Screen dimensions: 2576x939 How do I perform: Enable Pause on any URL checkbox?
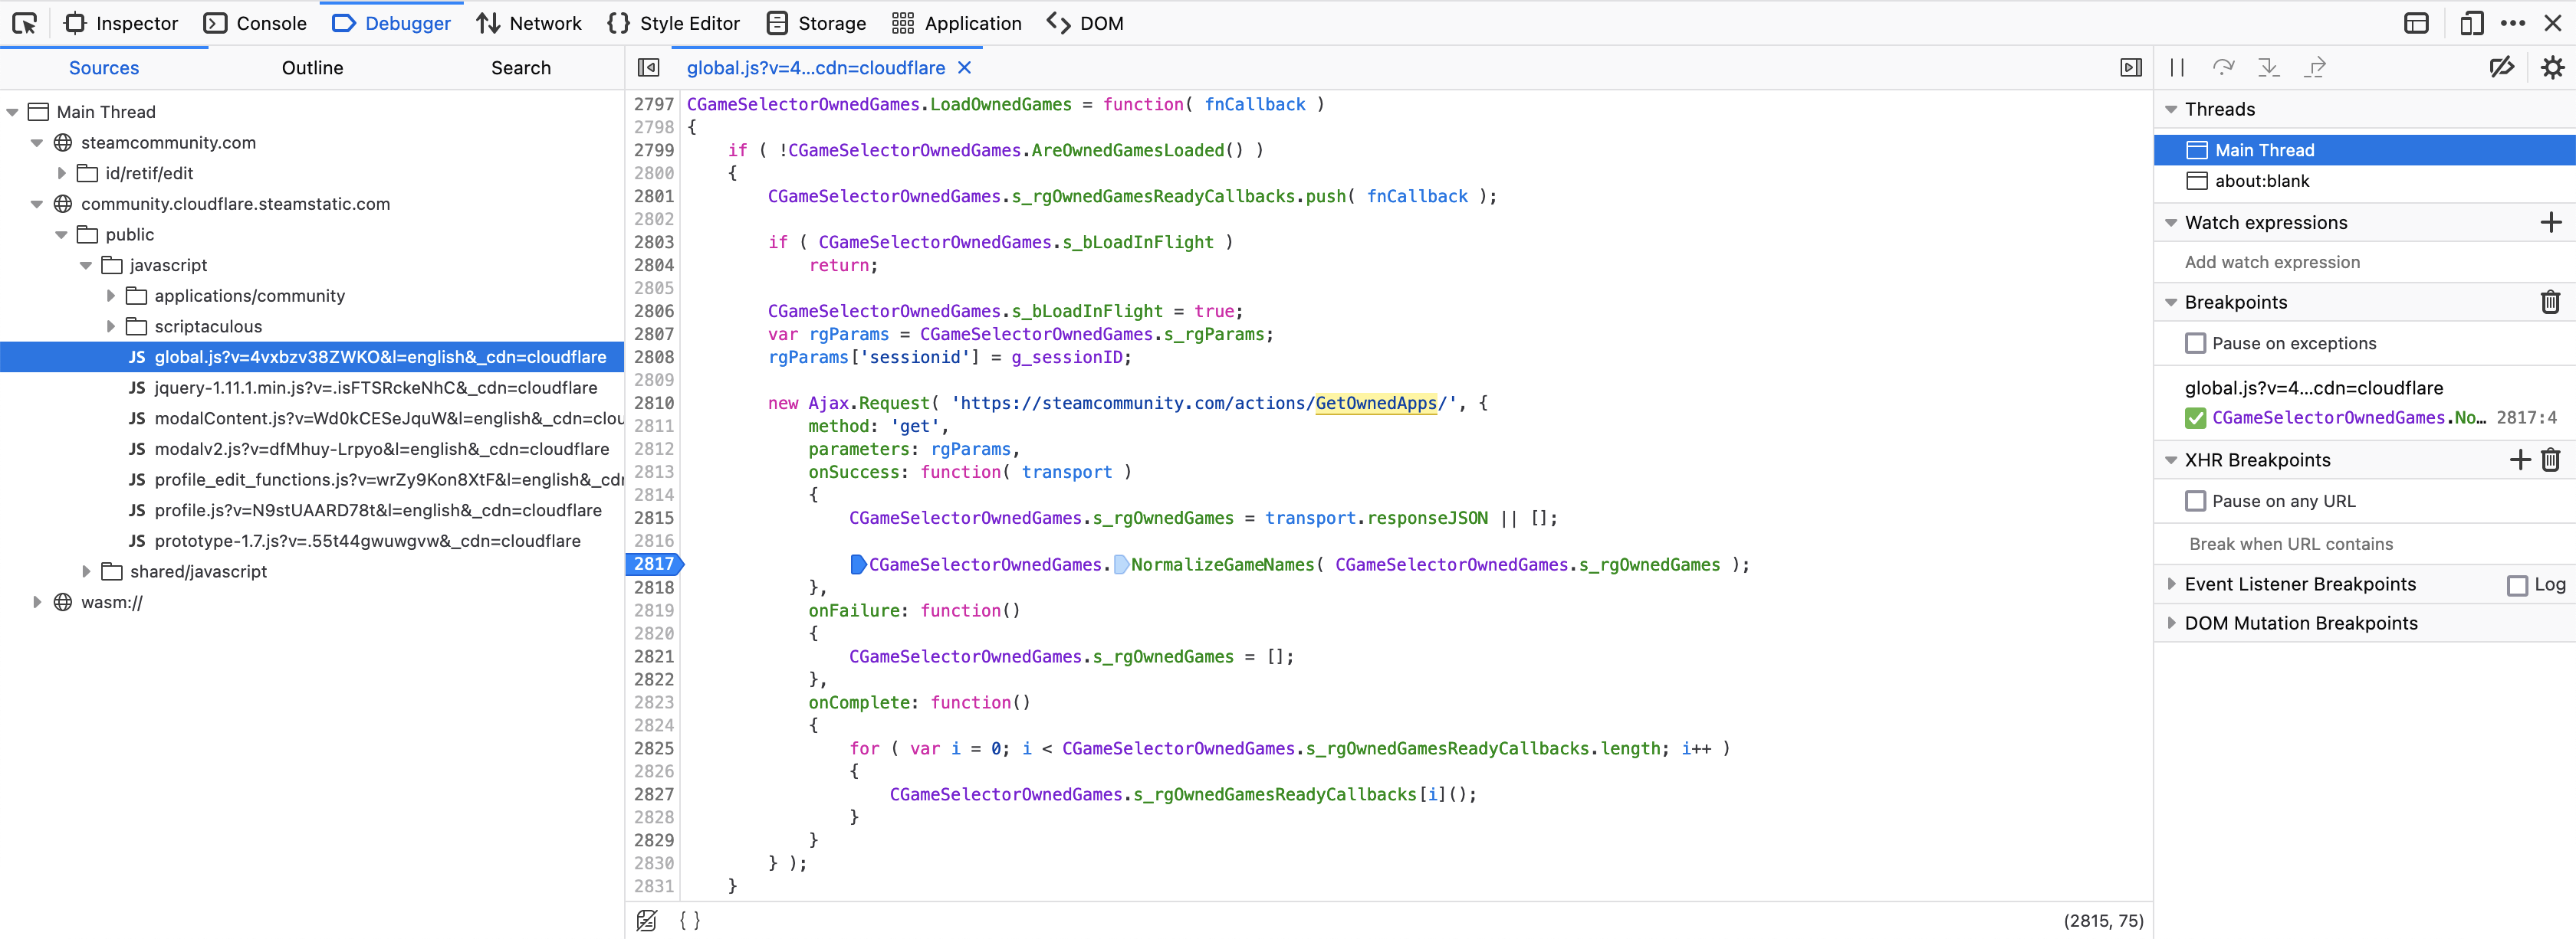[x=2195, y=502]
